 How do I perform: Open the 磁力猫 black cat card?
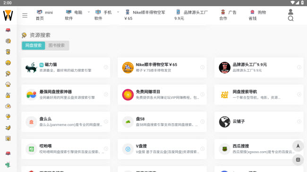(66, 68)
